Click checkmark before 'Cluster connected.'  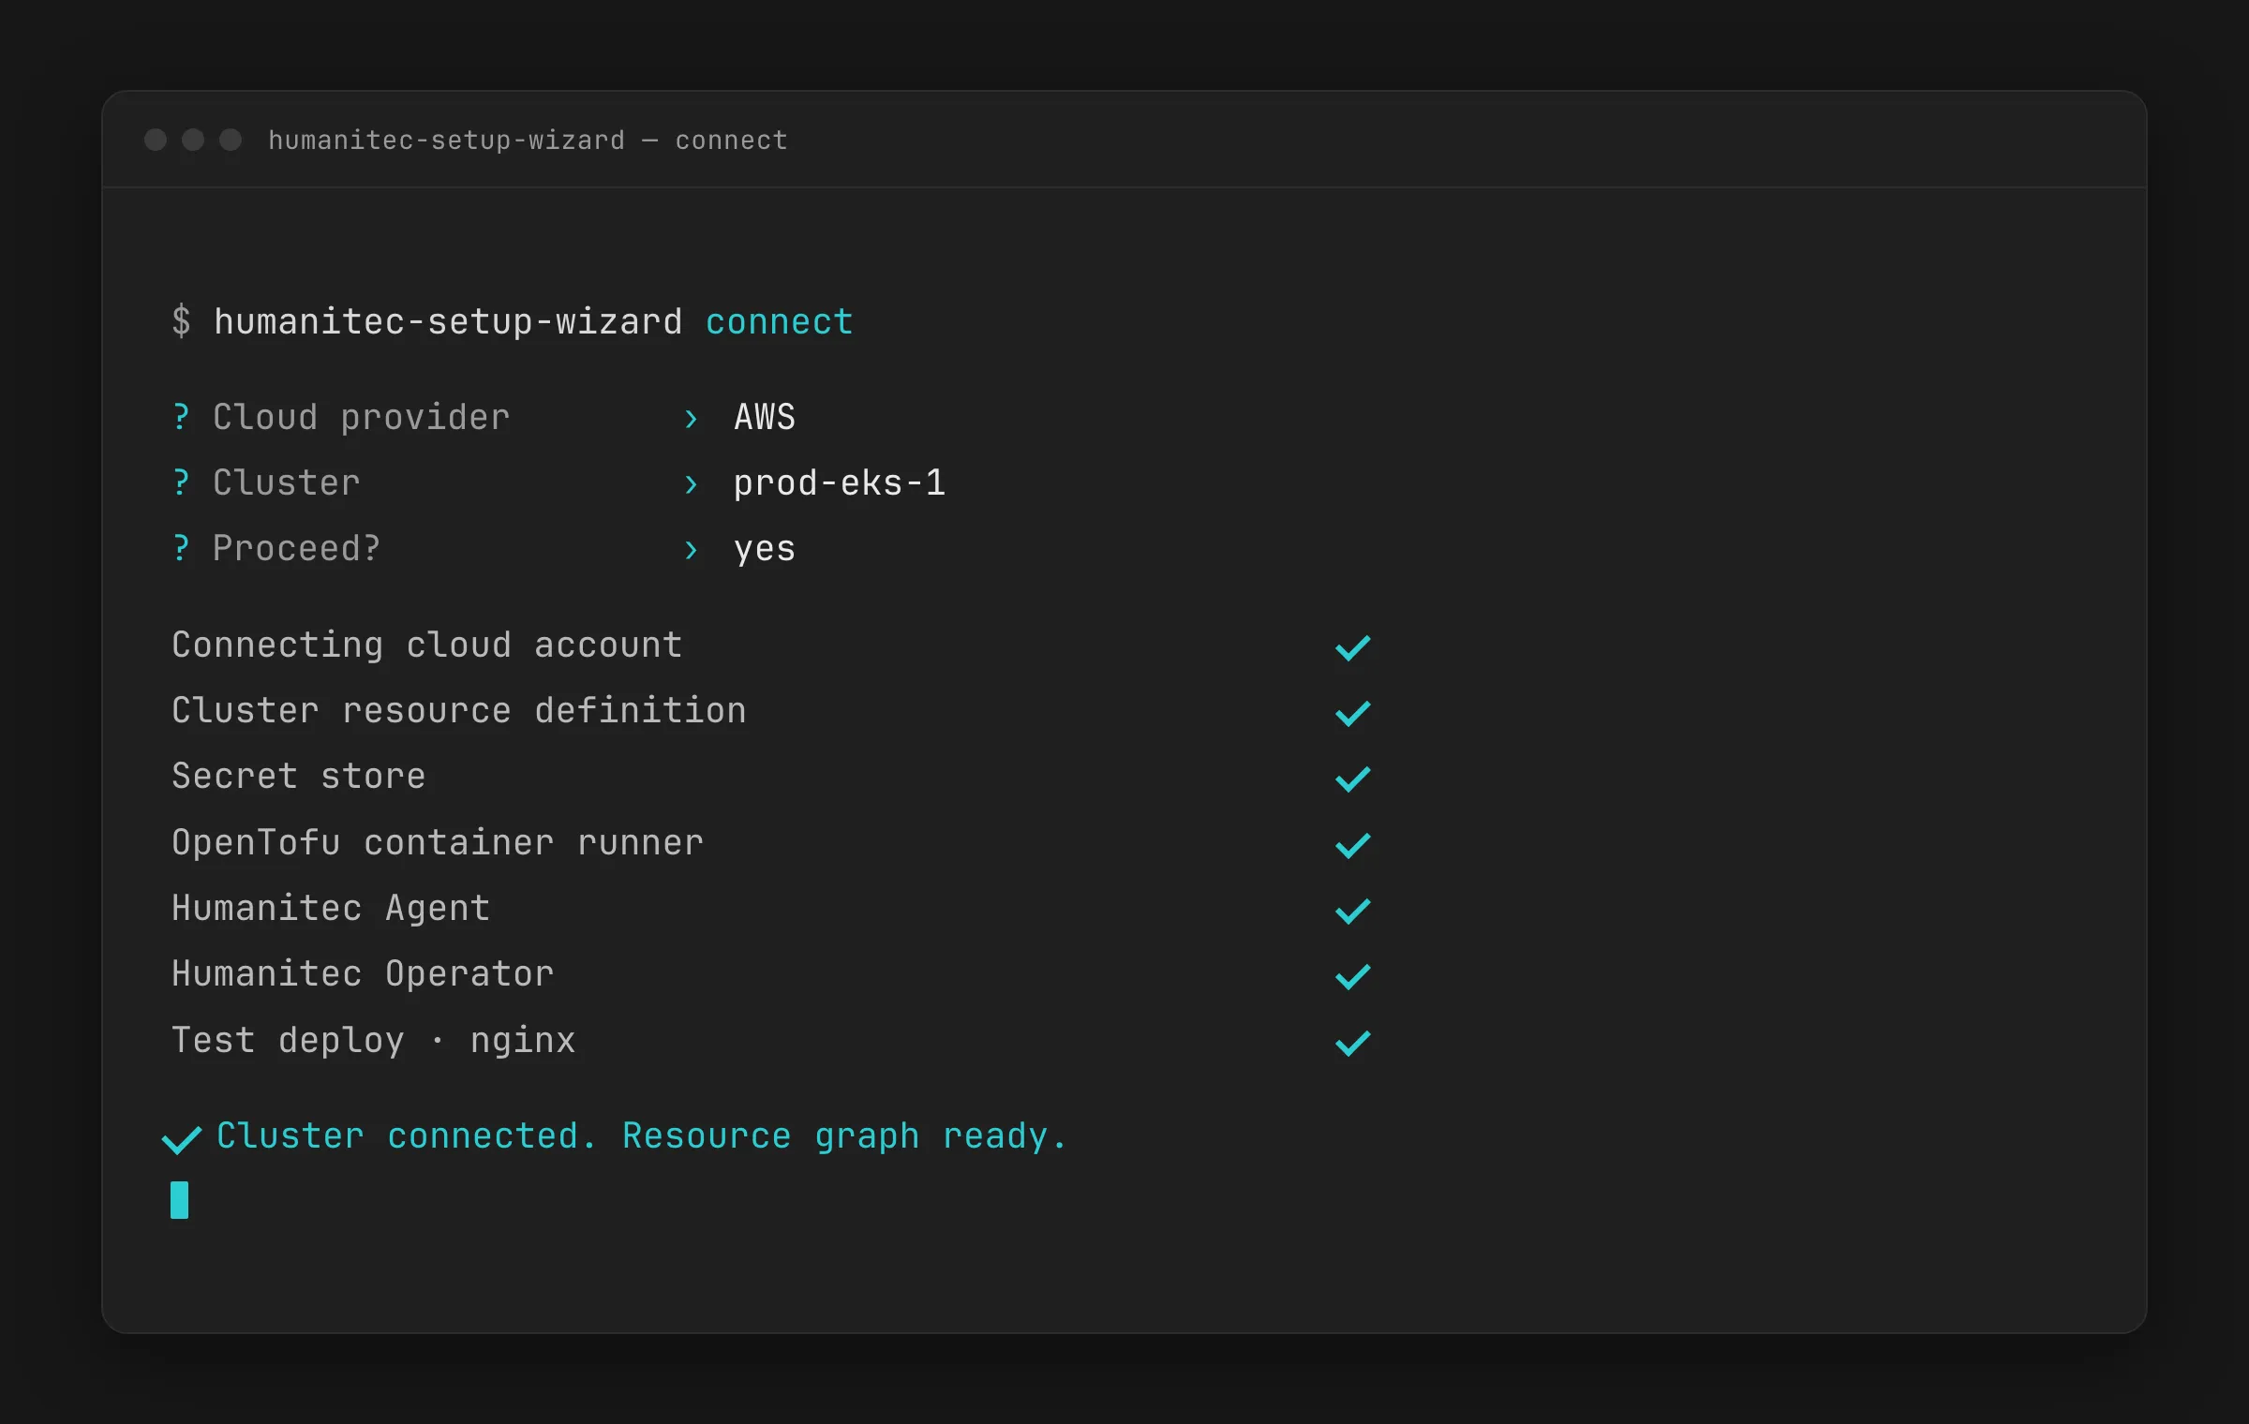point(182,1139)
